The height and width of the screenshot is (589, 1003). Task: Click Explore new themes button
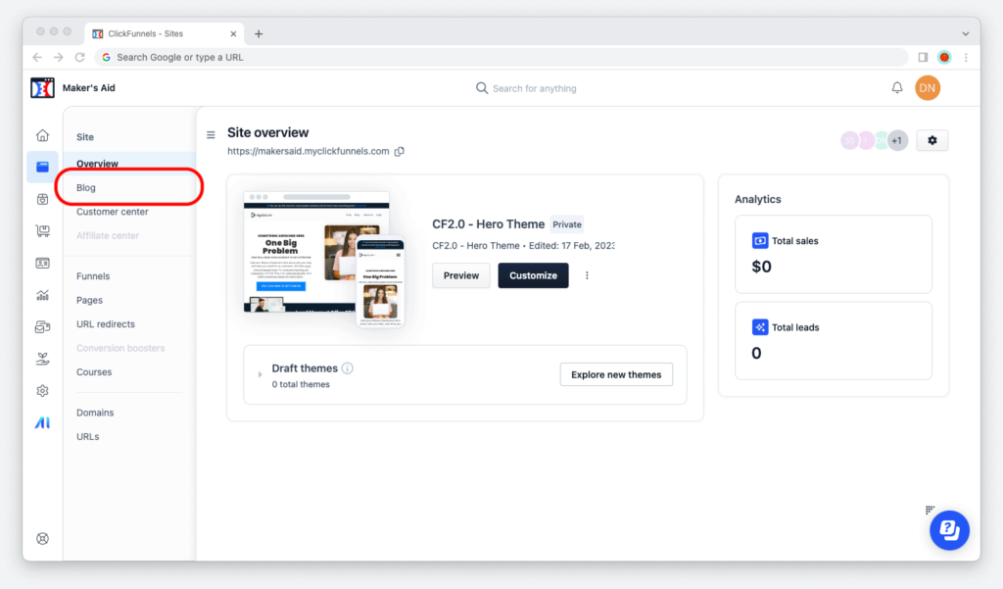coord(616,374)
